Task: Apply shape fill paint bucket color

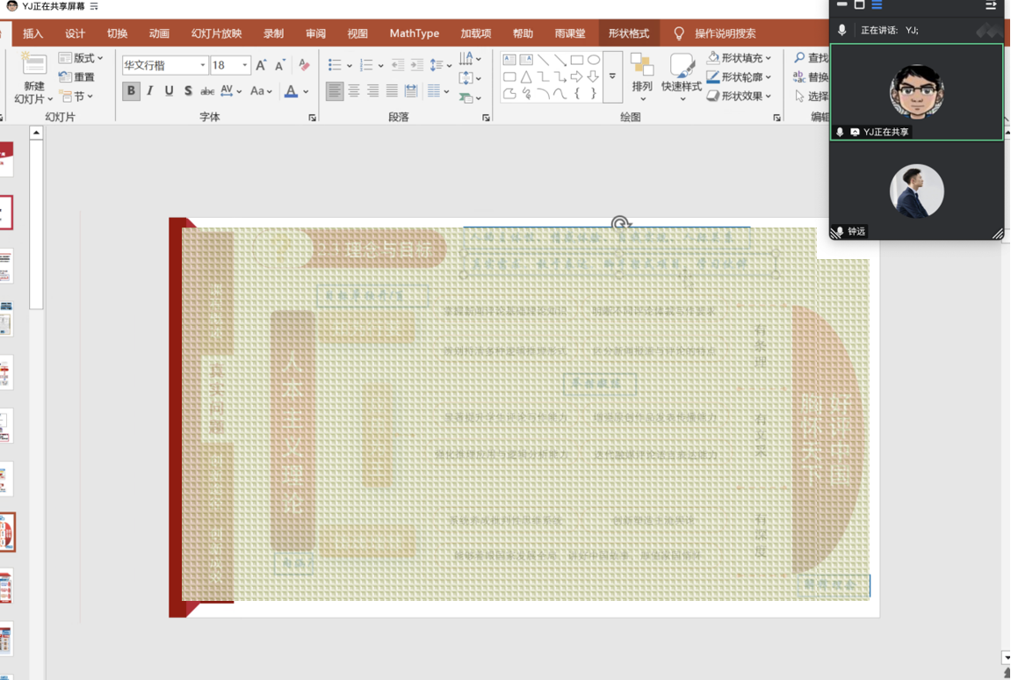Action: [x=712, y=58]
